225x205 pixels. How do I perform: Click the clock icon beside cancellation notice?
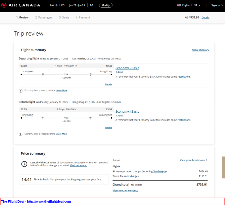24,164
